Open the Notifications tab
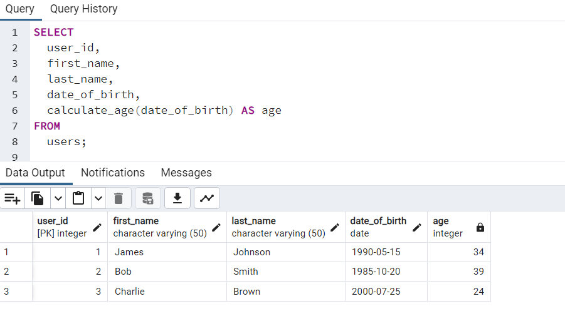 (x=113, y=173)
